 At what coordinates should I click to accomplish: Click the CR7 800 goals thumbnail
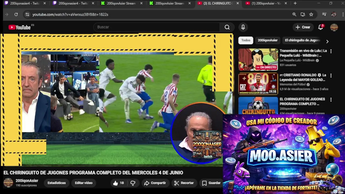(x=258, y=84)
